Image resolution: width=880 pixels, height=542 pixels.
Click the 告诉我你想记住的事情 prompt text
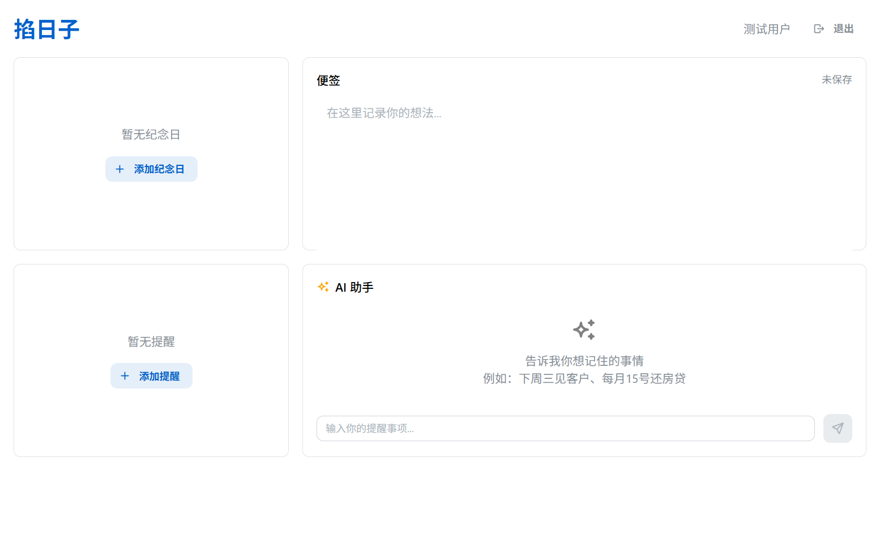pos(584,361)
